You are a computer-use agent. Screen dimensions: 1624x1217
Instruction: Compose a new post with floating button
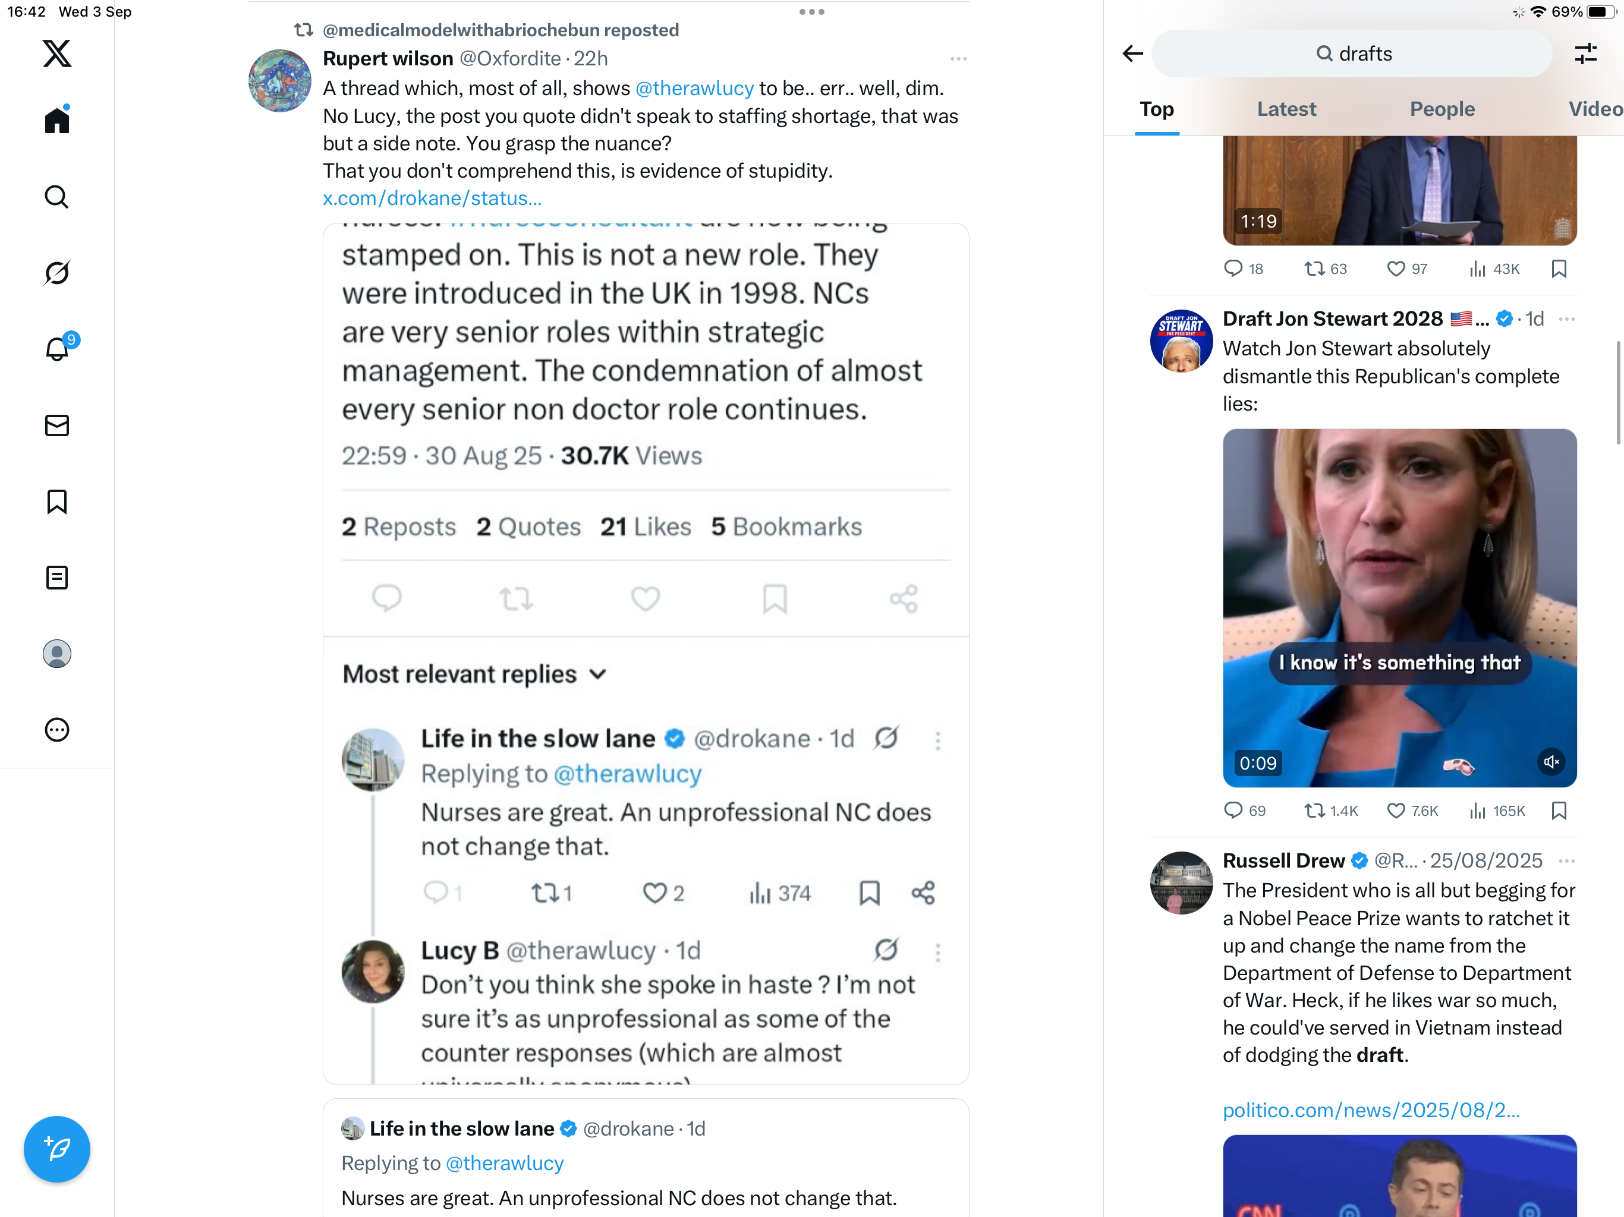(x=56, y=1149)
